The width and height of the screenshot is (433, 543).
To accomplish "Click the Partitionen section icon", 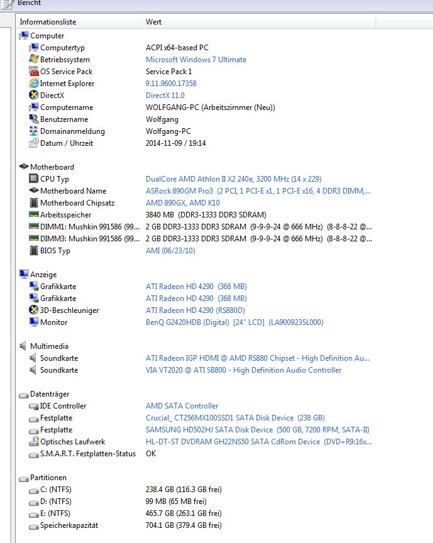I will pyautogui.click(x=24, y=478).
